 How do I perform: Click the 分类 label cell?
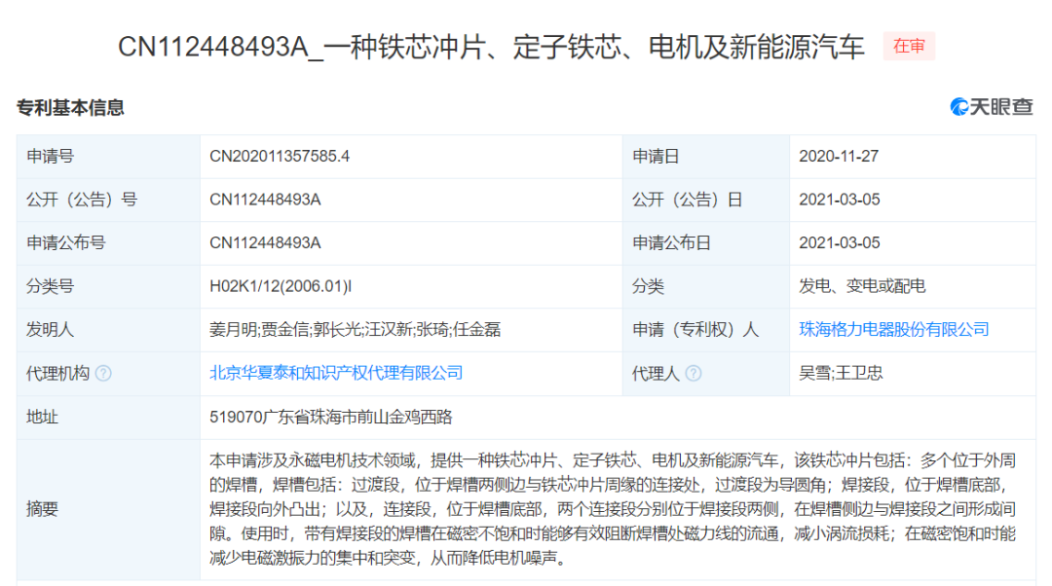coord(706,286)
